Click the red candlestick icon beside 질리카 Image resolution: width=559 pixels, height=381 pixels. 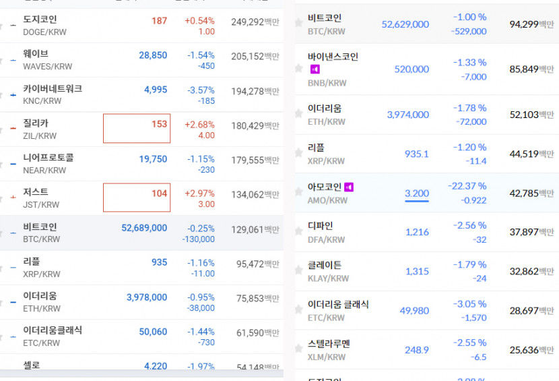pyautogui.click(x=13, y=128)
